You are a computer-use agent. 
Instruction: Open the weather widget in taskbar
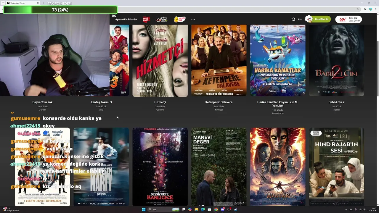10,209
